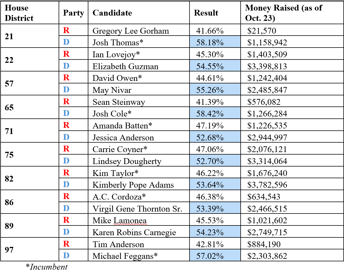Click Elizabeth Guzman's name

click(125, 66)
